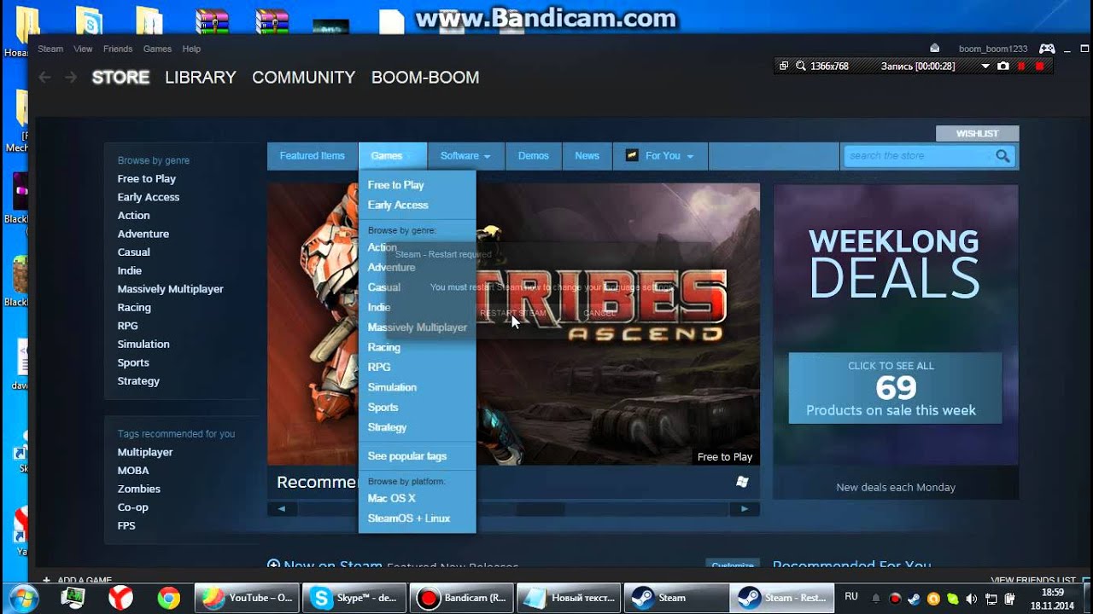Open BOOM-BOOM profile section
Viewport: 1093px width, 614px height.
click(425, 78)
